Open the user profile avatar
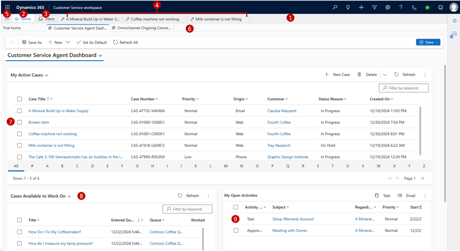460x251 pixels. pyautogui.click(x=454, y=7)
